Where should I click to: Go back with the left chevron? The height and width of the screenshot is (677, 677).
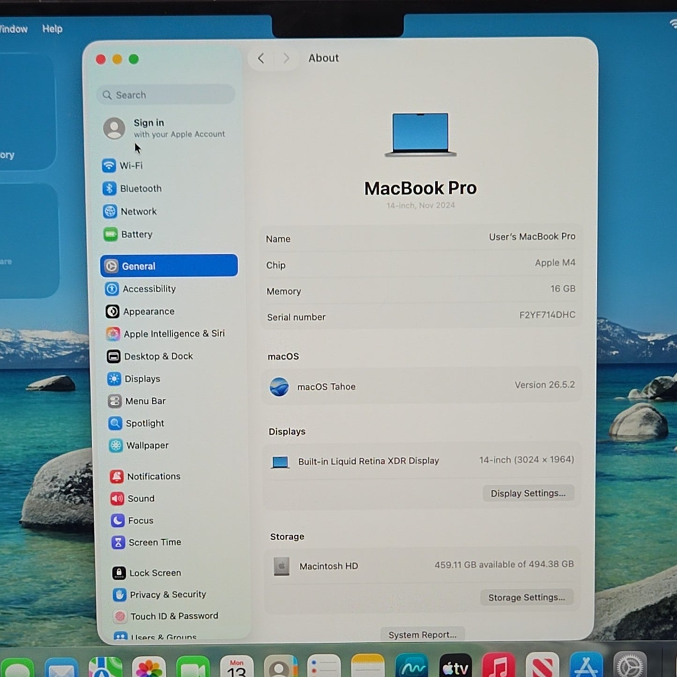pos(261,59)
